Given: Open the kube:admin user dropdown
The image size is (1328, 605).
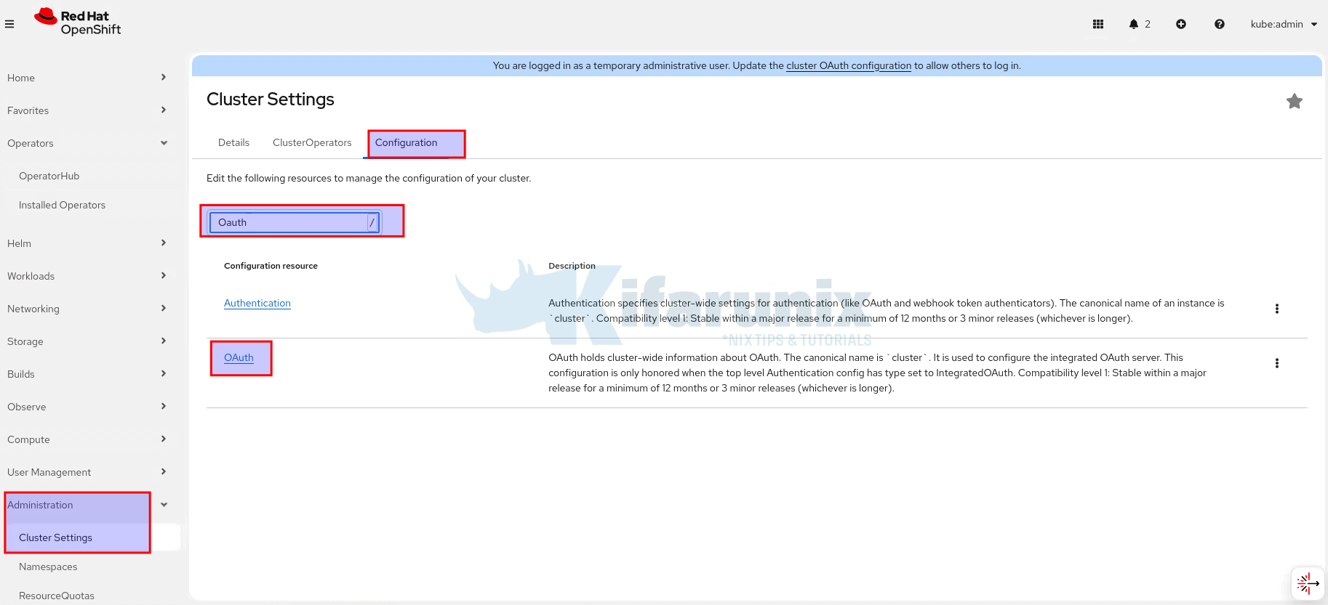Looking at the screenshot, I should pyautogui.click(x=1284, y=24).
